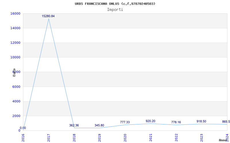Viewport: 230px width, 143px height.
Task: Click the 362.36 data label
Action: (x=74, y=125)
